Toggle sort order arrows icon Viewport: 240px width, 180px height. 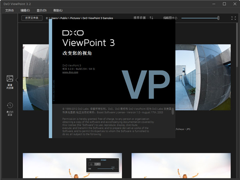pyautogui.click(x=151, y=18)
